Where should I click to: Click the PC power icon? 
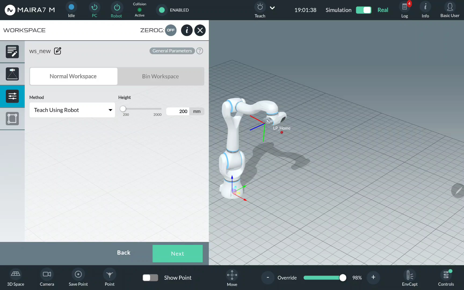[x=94, y=7]
